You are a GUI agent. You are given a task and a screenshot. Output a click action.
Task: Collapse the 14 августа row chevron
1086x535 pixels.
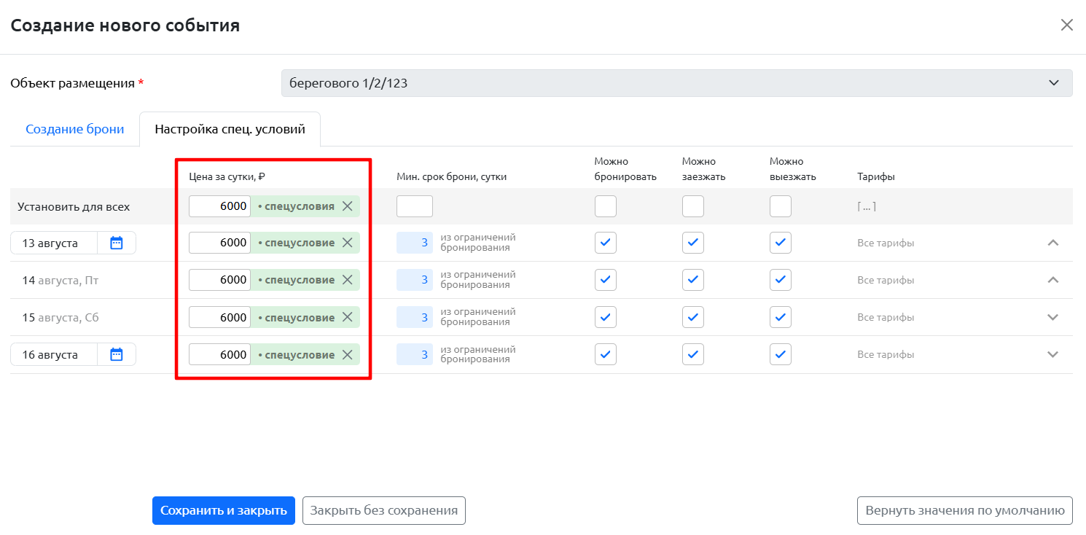[x=1052, y=280]
